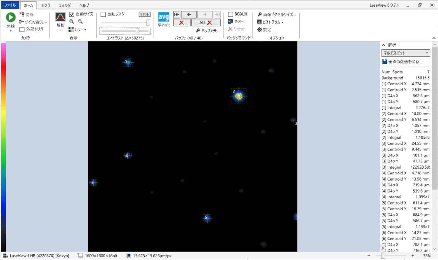Delete the current buffer frame
The width and height of the screenshot is (438, 260).
click(x=181, y=23)
